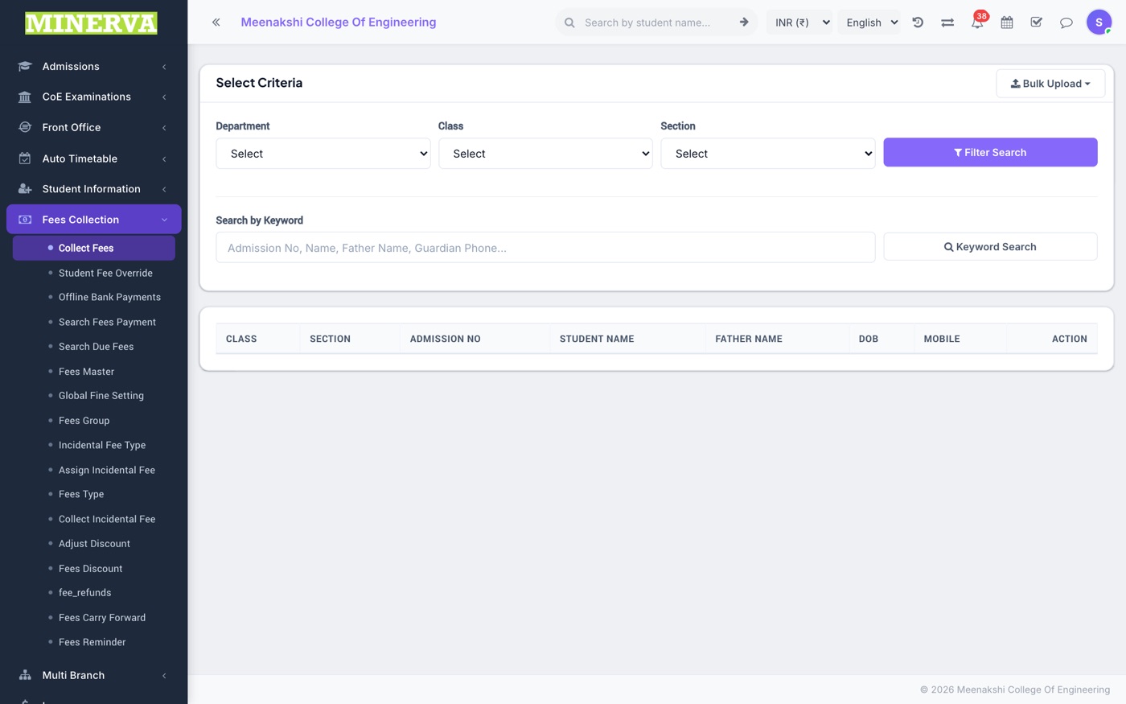
Task: Open Adjust Discount menu item
Action: coord(94,544)
